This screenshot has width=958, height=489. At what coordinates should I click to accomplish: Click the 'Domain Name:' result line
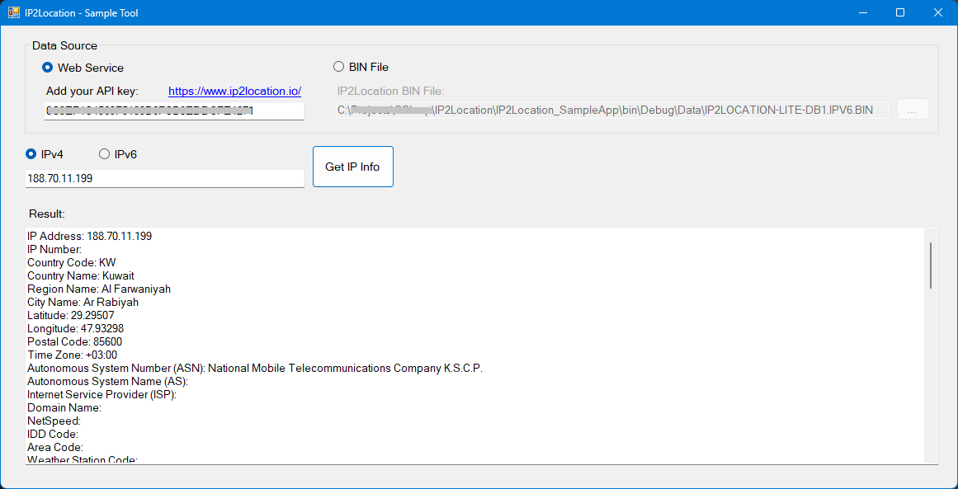click(64, 408)
